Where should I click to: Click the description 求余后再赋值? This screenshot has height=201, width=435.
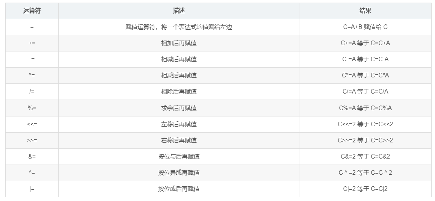[x=178, y=108]
